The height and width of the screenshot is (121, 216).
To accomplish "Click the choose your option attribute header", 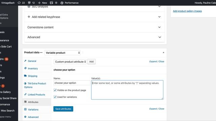I will pyautogui.click(x=64, y=70).
